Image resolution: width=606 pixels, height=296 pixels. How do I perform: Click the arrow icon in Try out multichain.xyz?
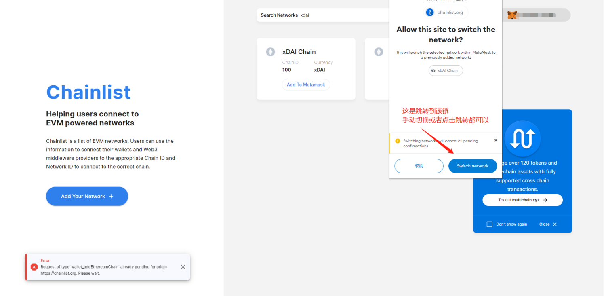coord(545,200)
